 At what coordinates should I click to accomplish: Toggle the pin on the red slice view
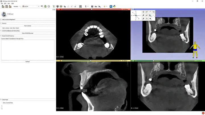click(x=58, y=9)
